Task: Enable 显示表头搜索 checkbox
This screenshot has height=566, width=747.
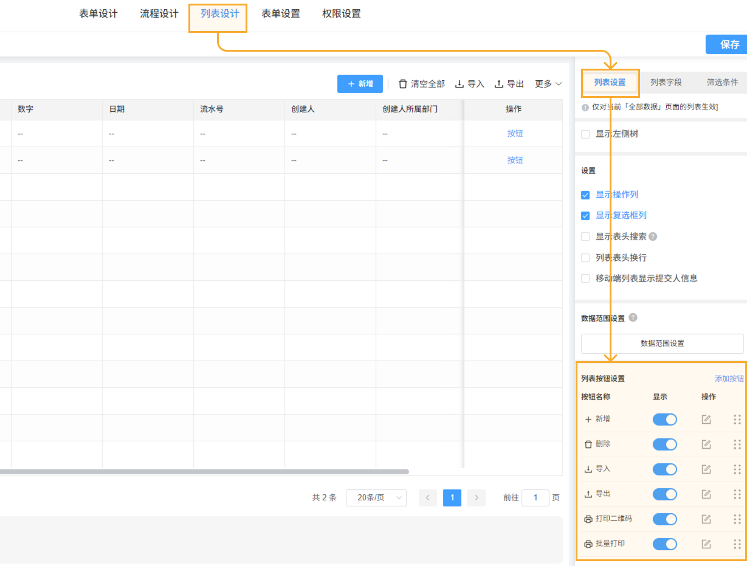Action: click(585, 236)
